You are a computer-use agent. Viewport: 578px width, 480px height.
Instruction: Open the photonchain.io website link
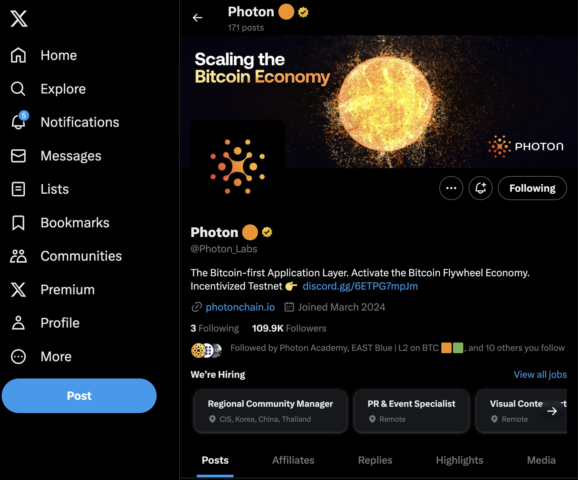pos(240,307)
